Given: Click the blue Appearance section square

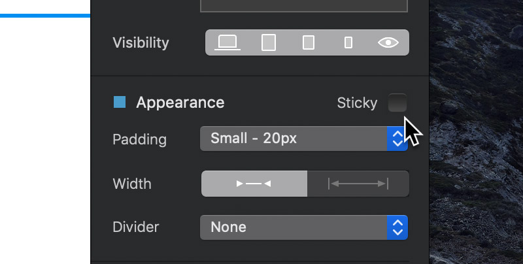Looking at the screenshot, I should tap(120, 102).
